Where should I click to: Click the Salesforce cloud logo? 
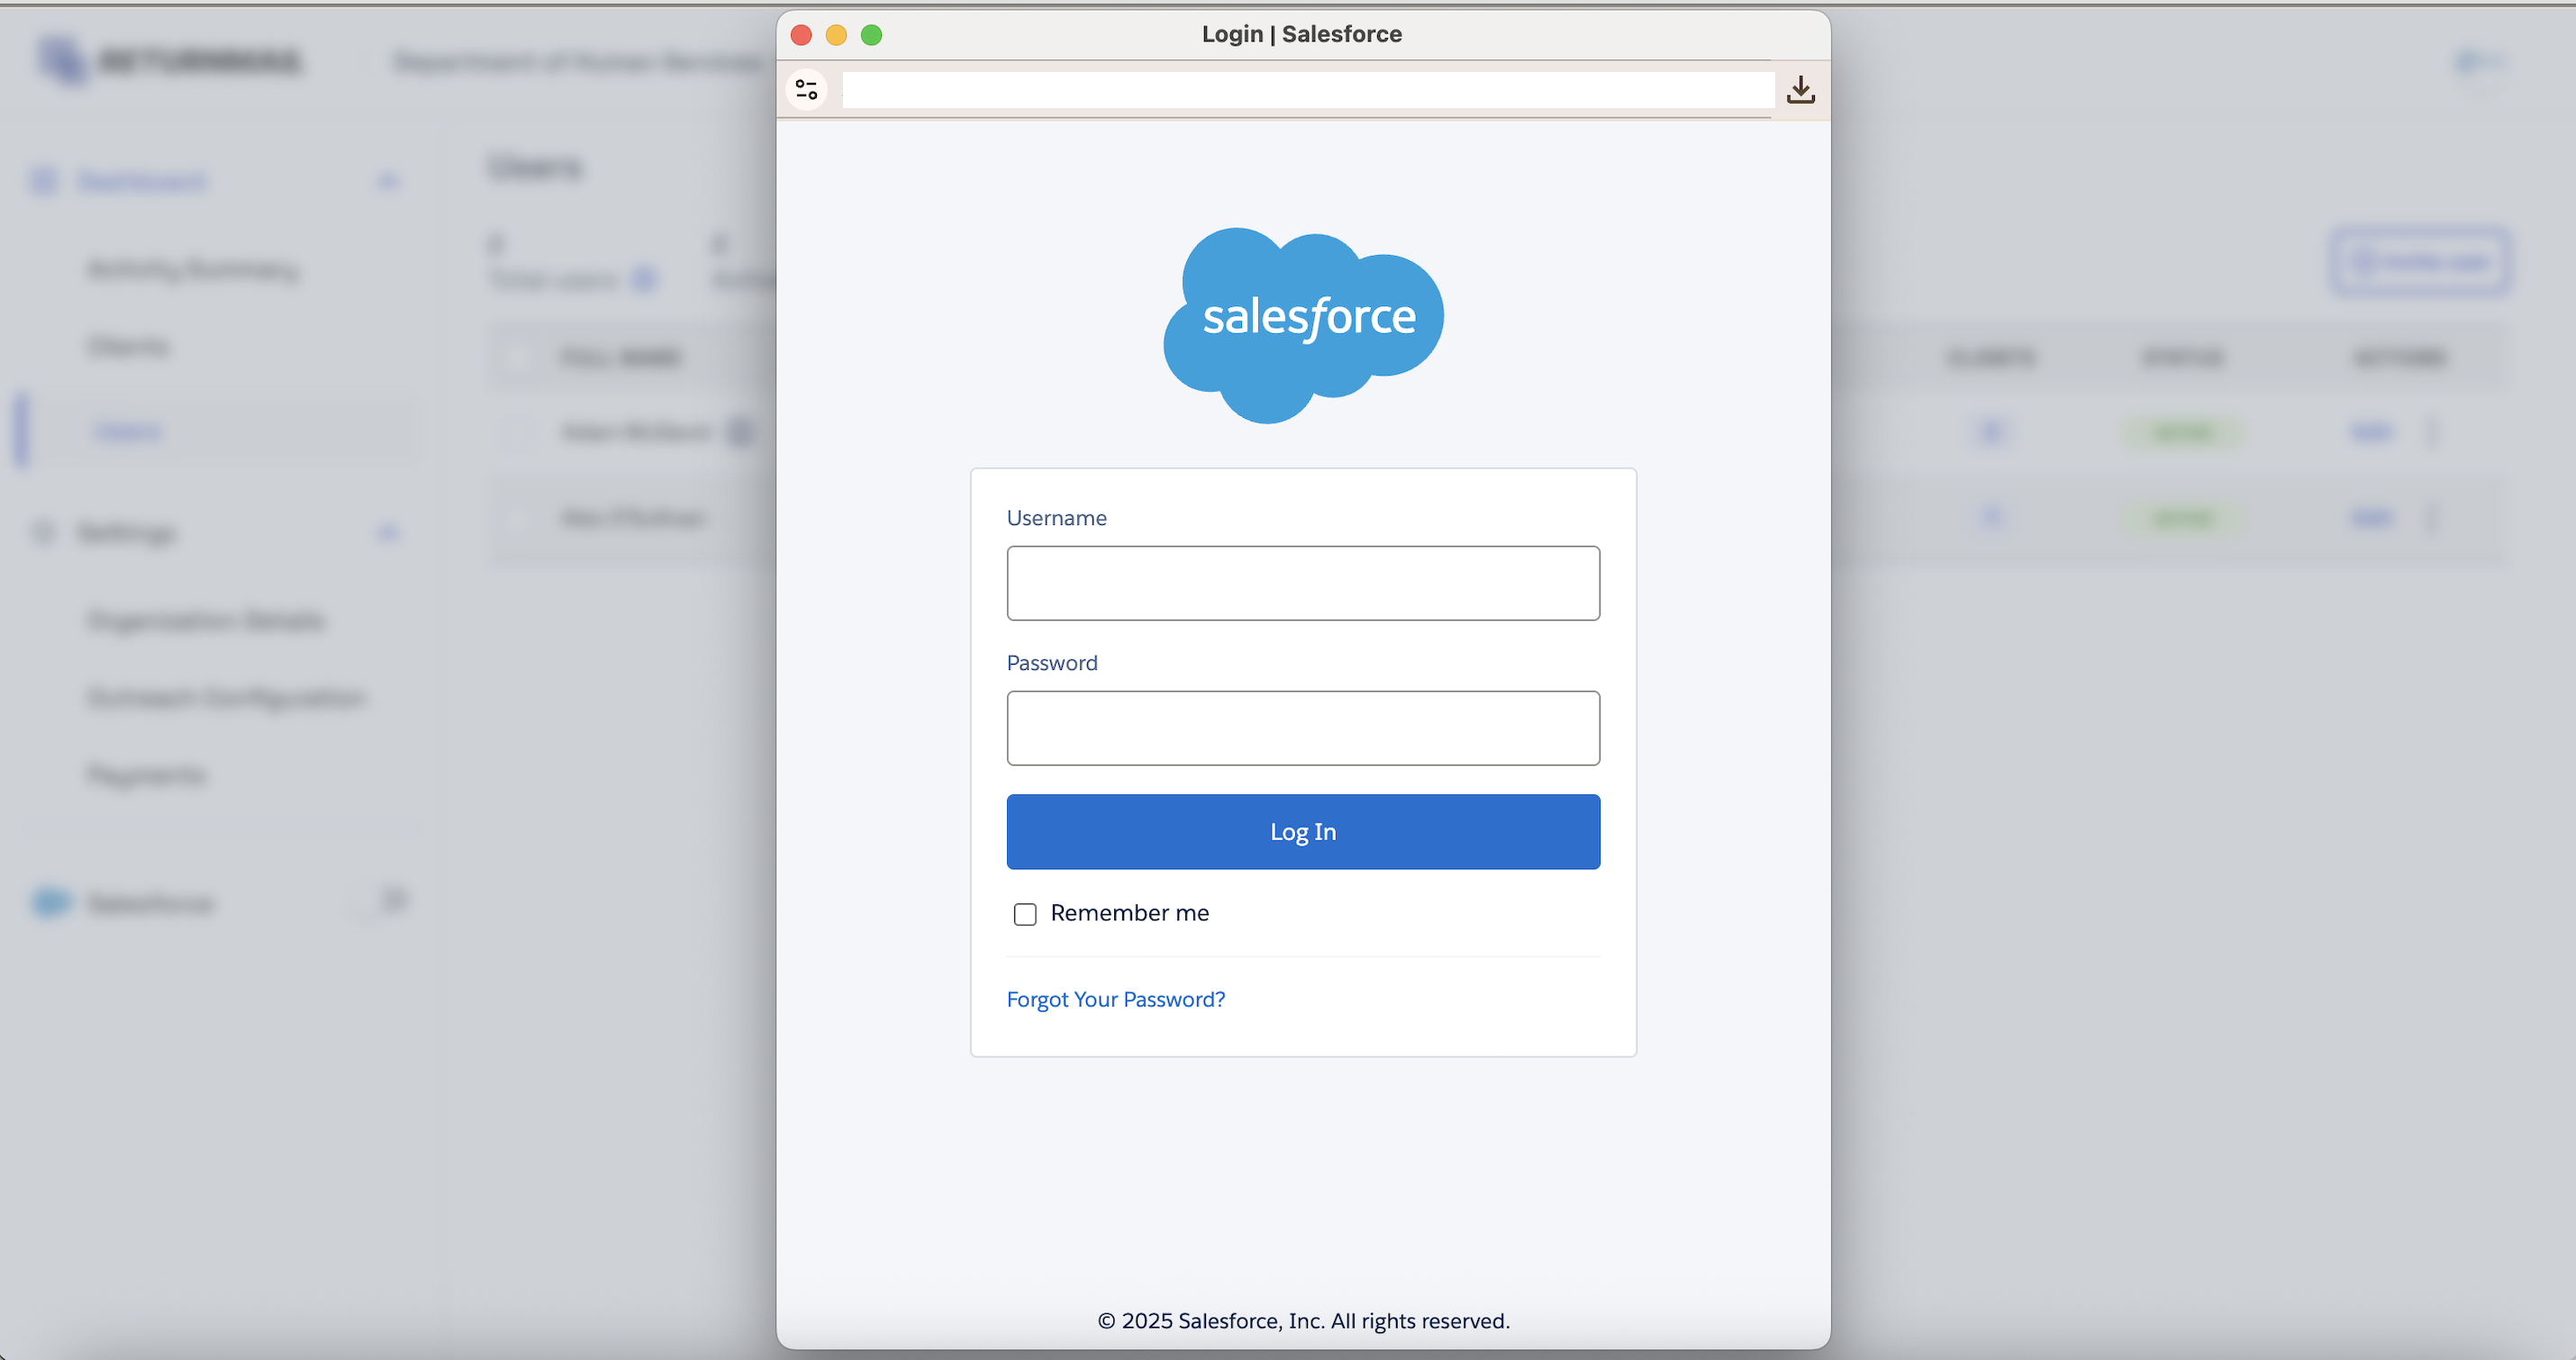click(1303, 322)
